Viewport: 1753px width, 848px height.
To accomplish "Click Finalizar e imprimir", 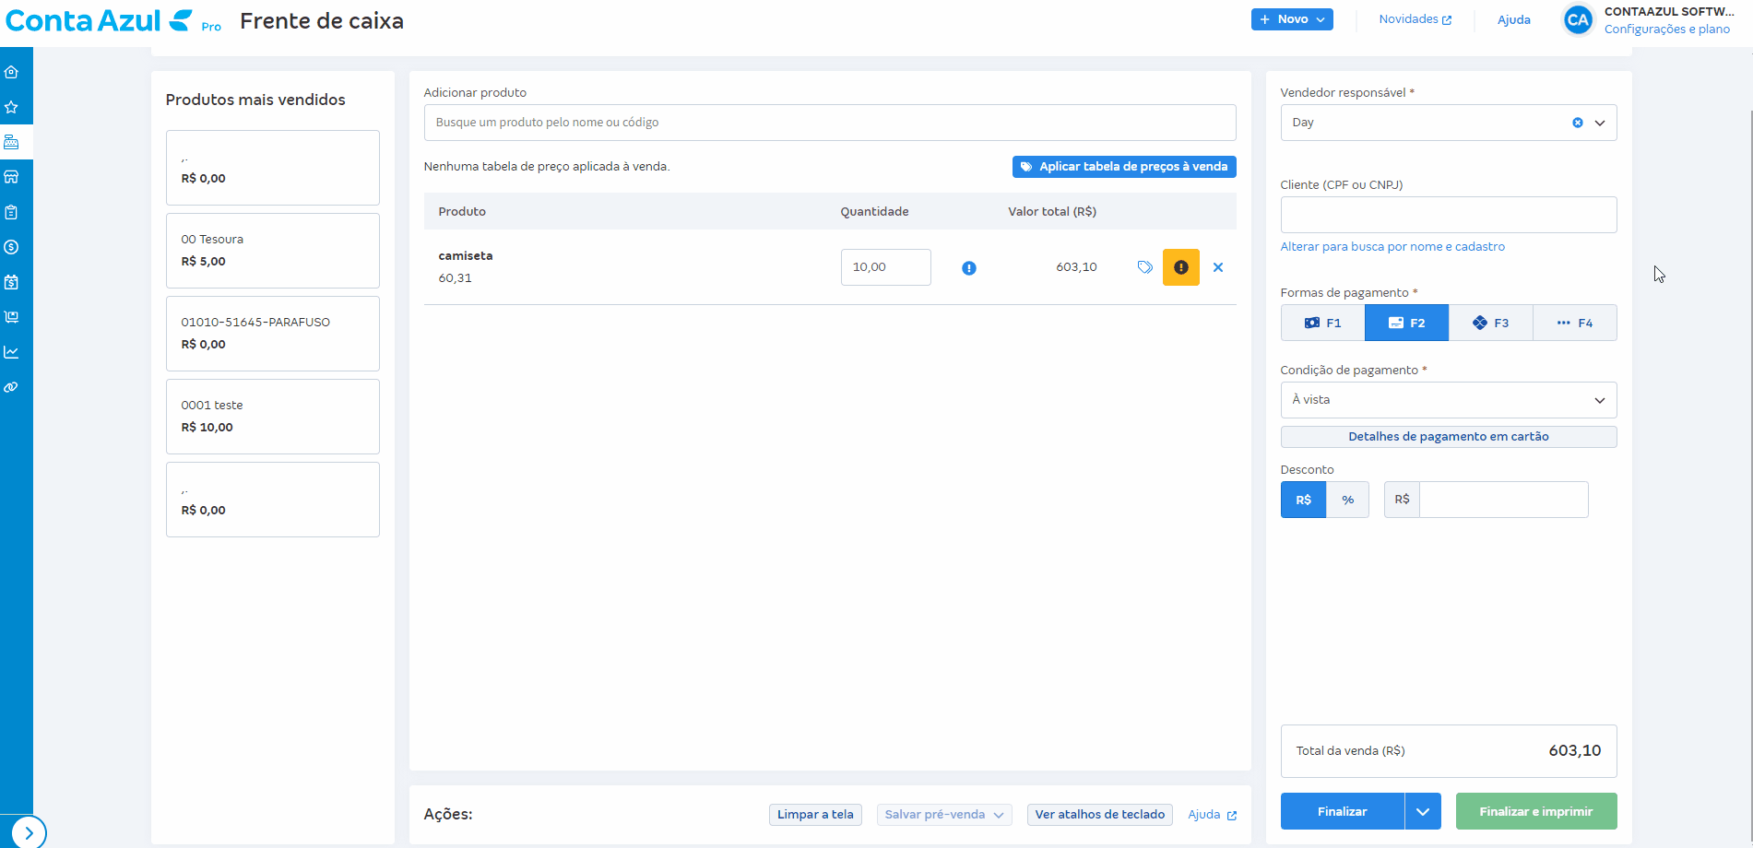I will point(1536,811).
